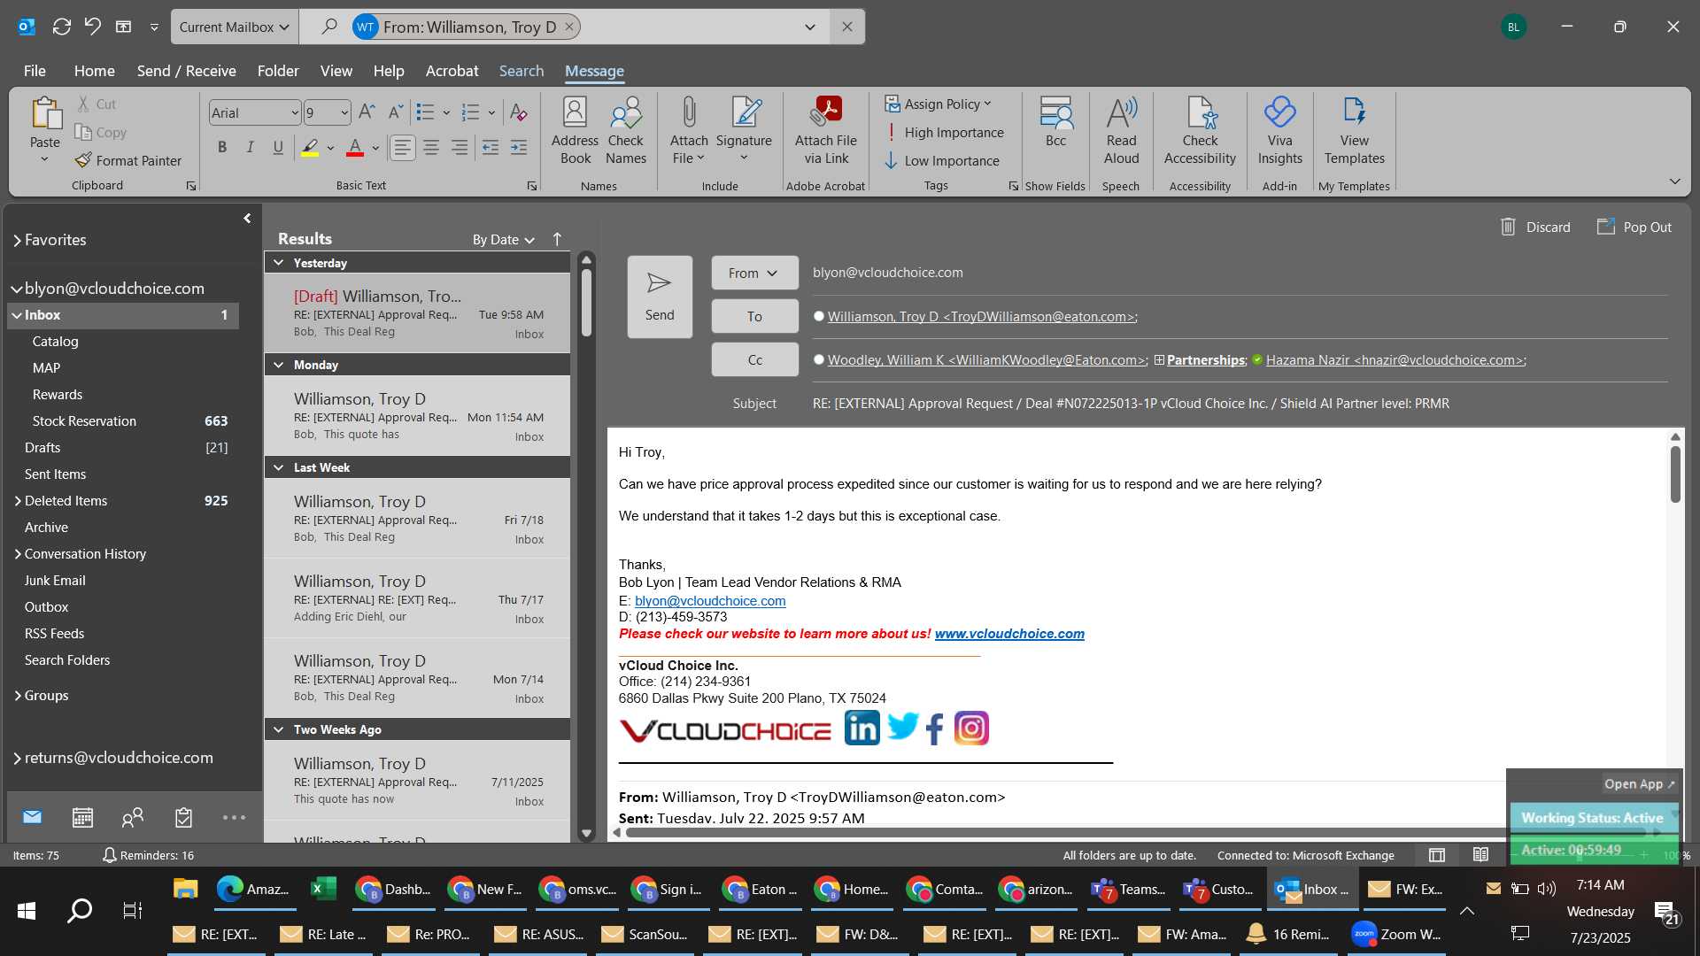Screen dimensions: 1700x956
Task: Mark message High Importance
Action: (x=944, y=132)
